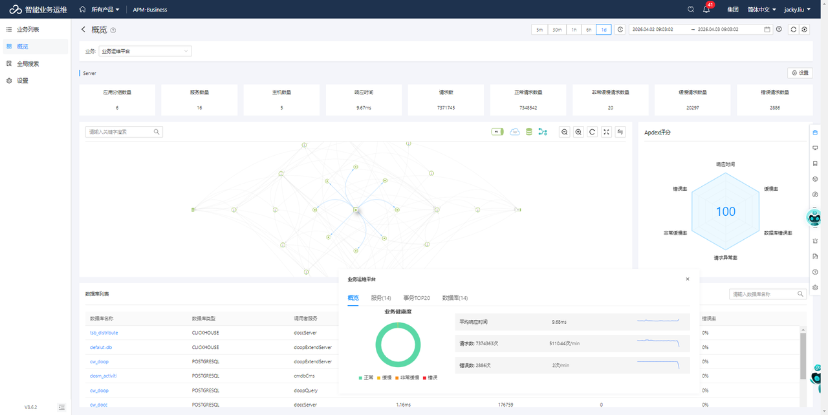Image resolution: width=828 pixels, height=415 pixels.
Task: Click the topology keyword search field
Action: [x=121, y=132]
